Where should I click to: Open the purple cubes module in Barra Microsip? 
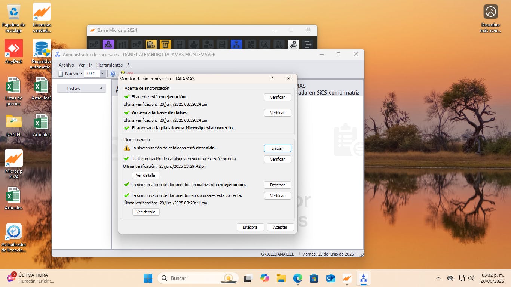pyautogui.click(x=108, y=44)
